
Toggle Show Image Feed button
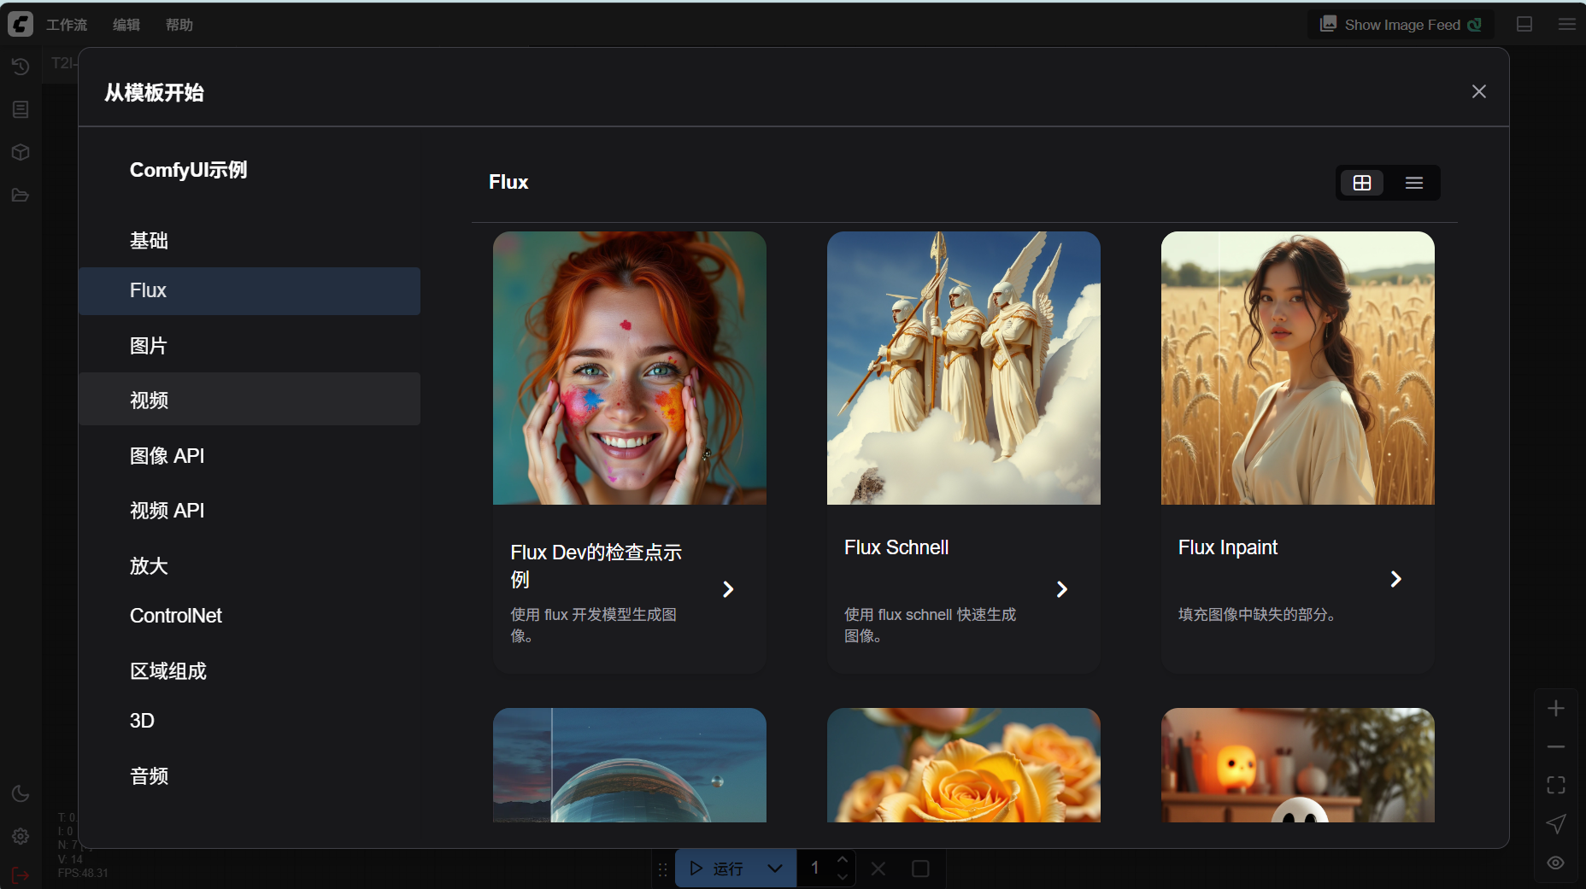[x=1401, y=25]
